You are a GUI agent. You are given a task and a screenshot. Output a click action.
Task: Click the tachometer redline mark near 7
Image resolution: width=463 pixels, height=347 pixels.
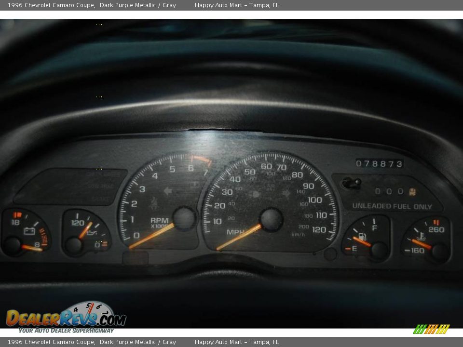(x=203, y=160)
